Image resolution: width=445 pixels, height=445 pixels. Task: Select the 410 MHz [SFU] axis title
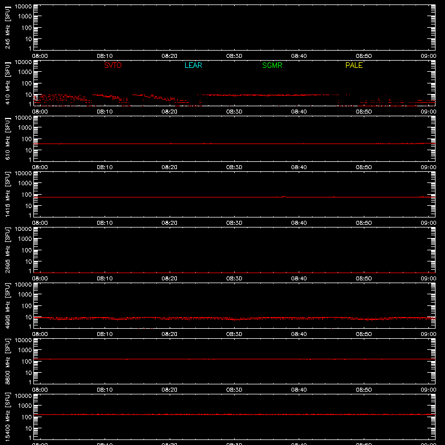pos(7,83)
